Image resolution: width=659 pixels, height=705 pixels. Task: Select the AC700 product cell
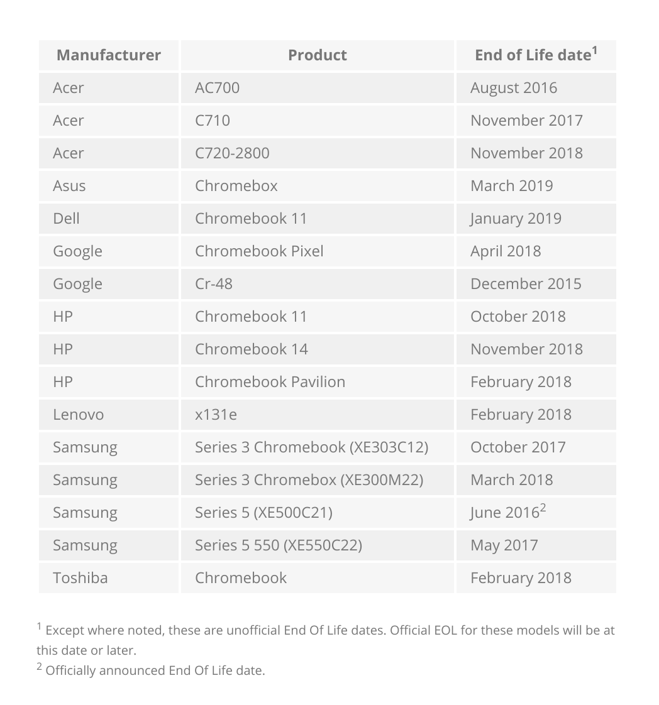click(x=317, y=88)
